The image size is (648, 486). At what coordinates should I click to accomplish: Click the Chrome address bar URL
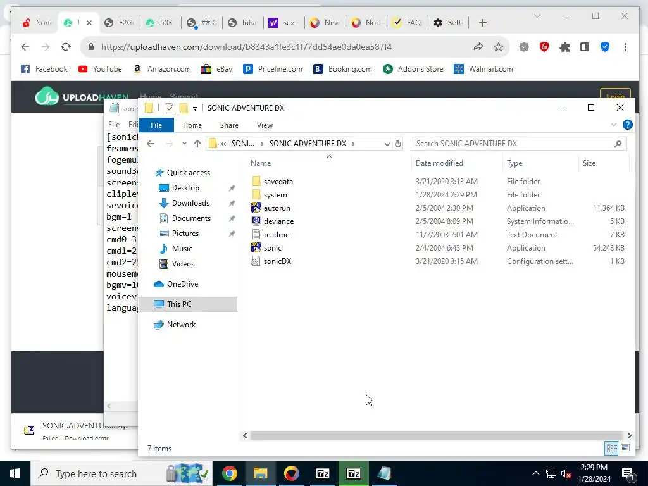pyautogui.click(x=246, y=47)
